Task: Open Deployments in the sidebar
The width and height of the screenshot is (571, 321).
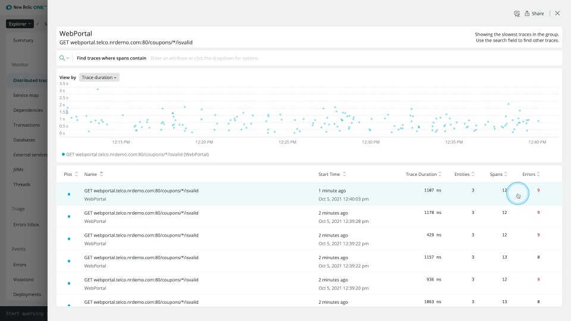Action: (x=27, y=294)
